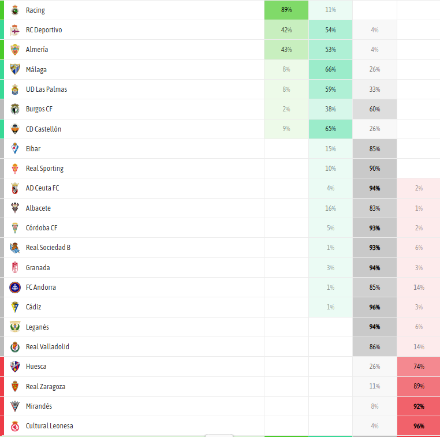The image size is (440, 437).
Task: Click the Cultural Leonesa crest icon
Action: point(15,426)
